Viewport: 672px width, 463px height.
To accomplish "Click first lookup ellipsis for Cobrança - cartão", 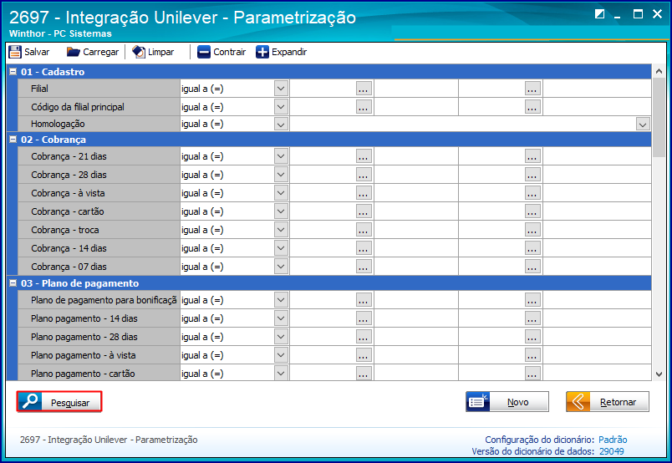I will point(364,211).
